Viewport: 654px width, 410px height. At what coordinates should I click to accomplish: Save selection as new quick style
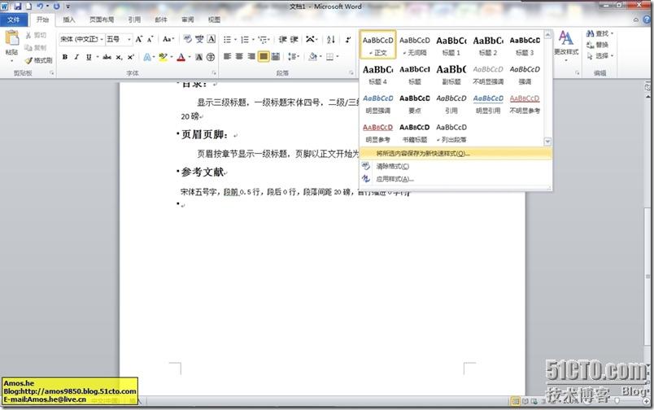[456, 154]
